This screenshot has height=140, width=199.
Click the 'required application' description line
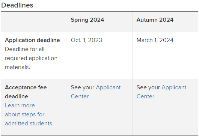click(31, 58)
